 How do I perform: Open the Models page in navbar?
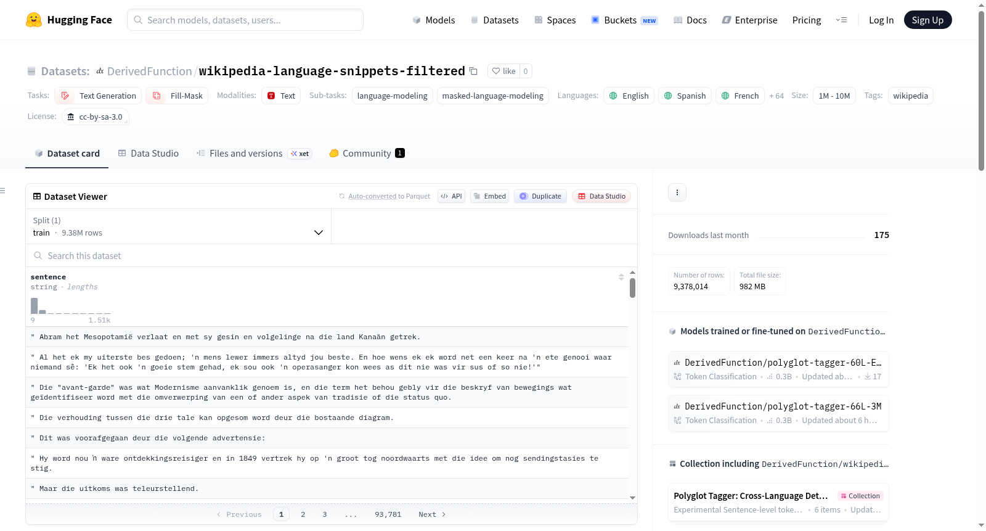[x=434, y=20]
